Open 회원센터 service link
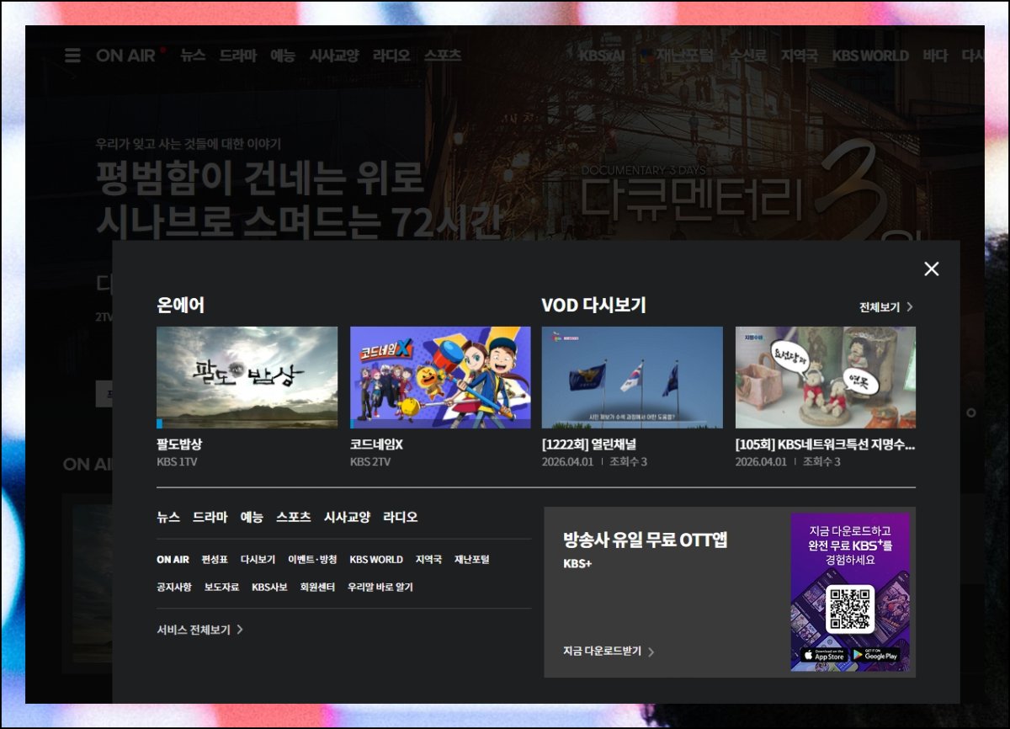This screenshot has width=1010, height=729. point(317,587)
